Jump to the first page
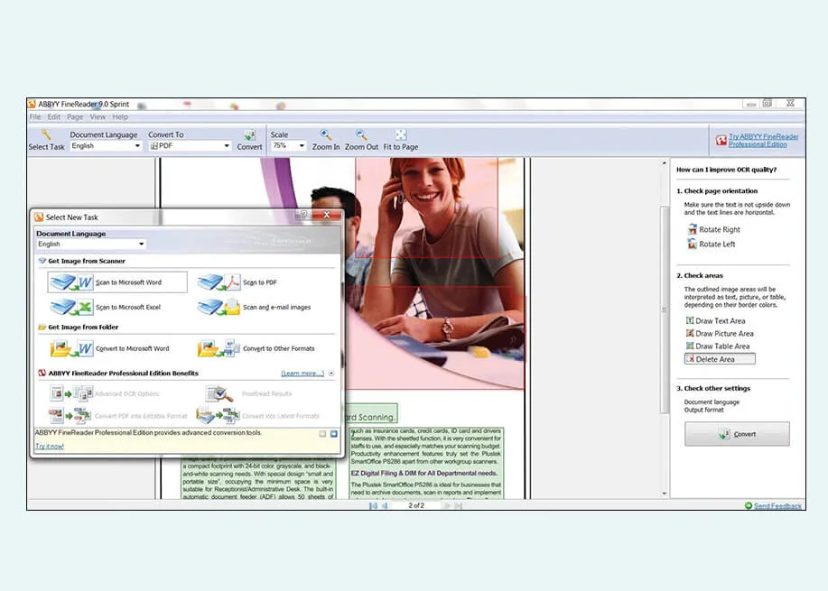Screen dimensions: 828x591 (x=373, y=505)
